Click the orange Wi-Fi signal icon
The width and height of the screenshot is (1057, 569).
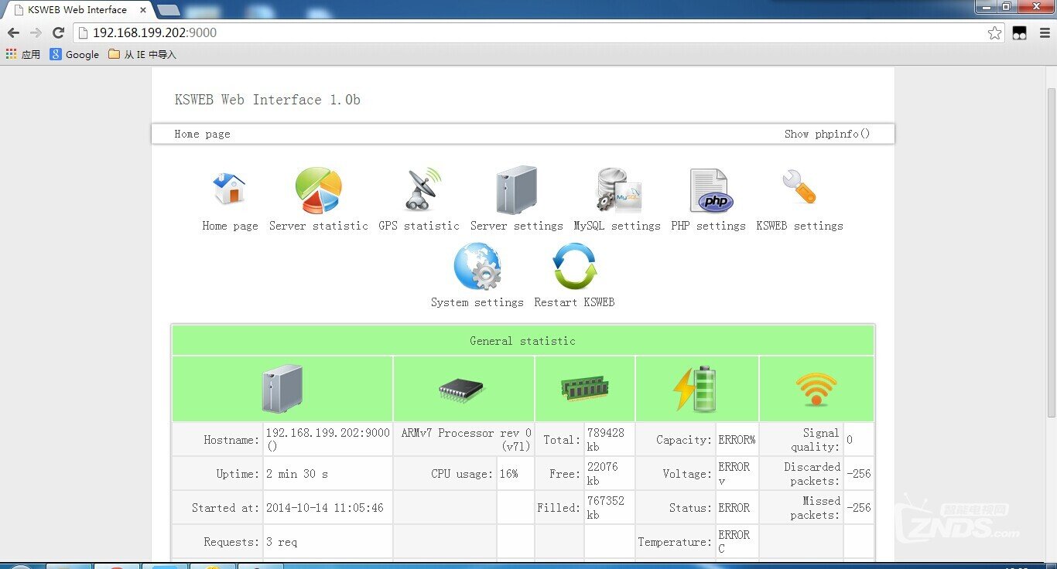[816, 390]
